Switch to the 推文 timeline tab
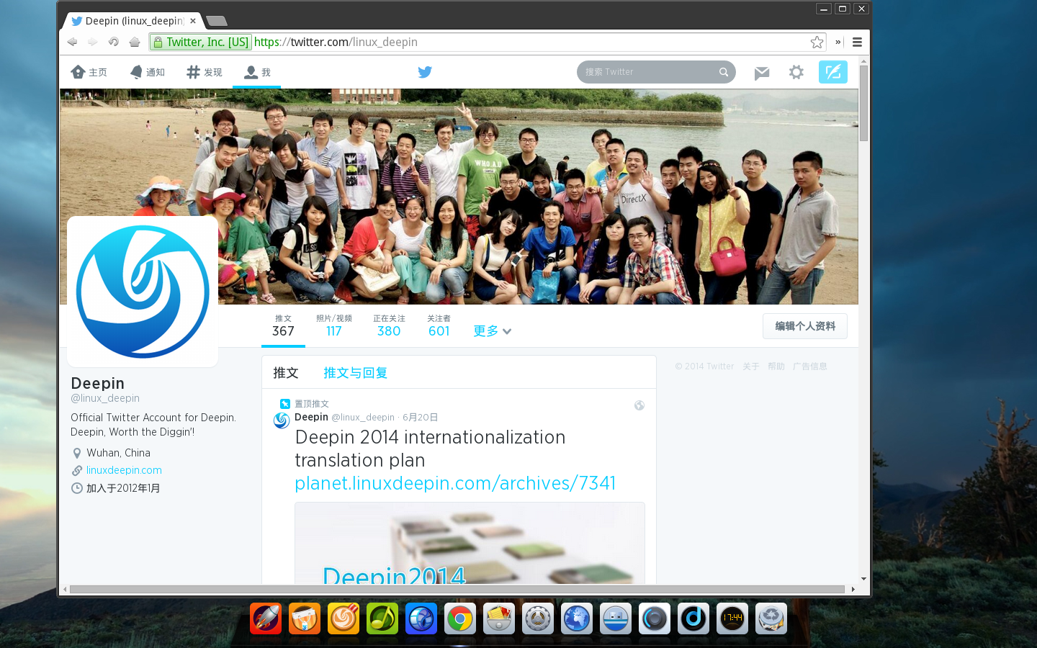1037x648 pixels. (x=286, y=373)
